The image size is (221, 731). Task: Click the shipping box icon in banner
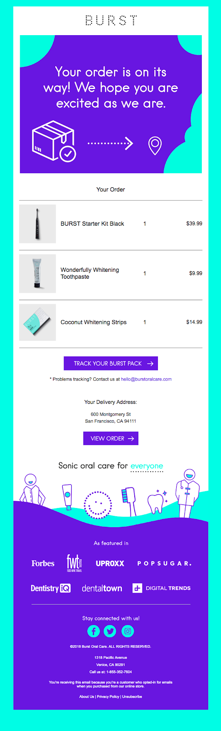53,141
